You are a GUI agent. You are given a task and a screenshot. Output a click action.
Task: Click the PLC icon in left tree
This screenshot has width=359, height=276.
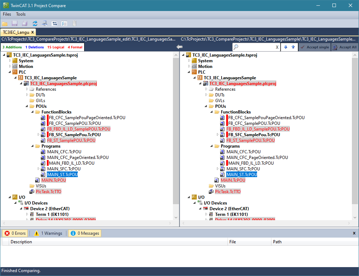[15, 72]
